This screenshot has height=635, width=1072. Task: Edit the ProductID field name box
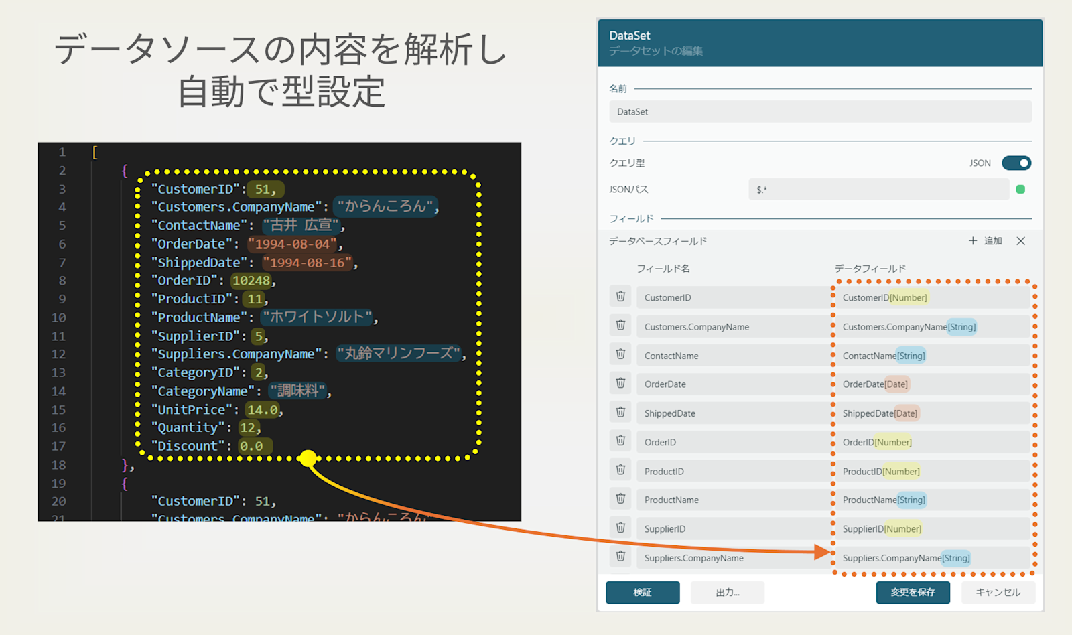[x=733, y=471]
